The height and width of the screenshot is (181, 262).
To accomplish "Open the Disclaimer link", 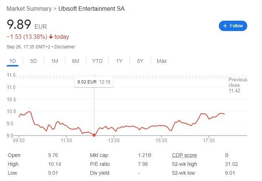I will tap(65, 47).
